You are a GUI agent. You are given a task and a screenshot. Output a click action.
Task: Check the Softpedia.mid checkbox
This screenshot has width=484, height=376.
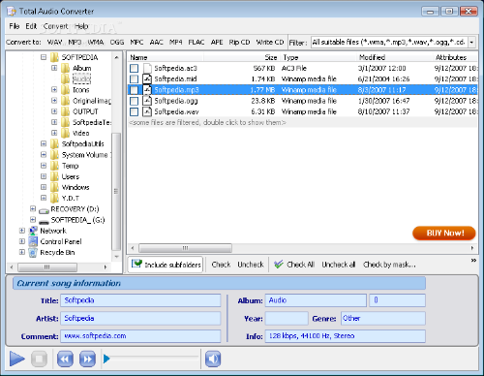[x=134, y=79]
